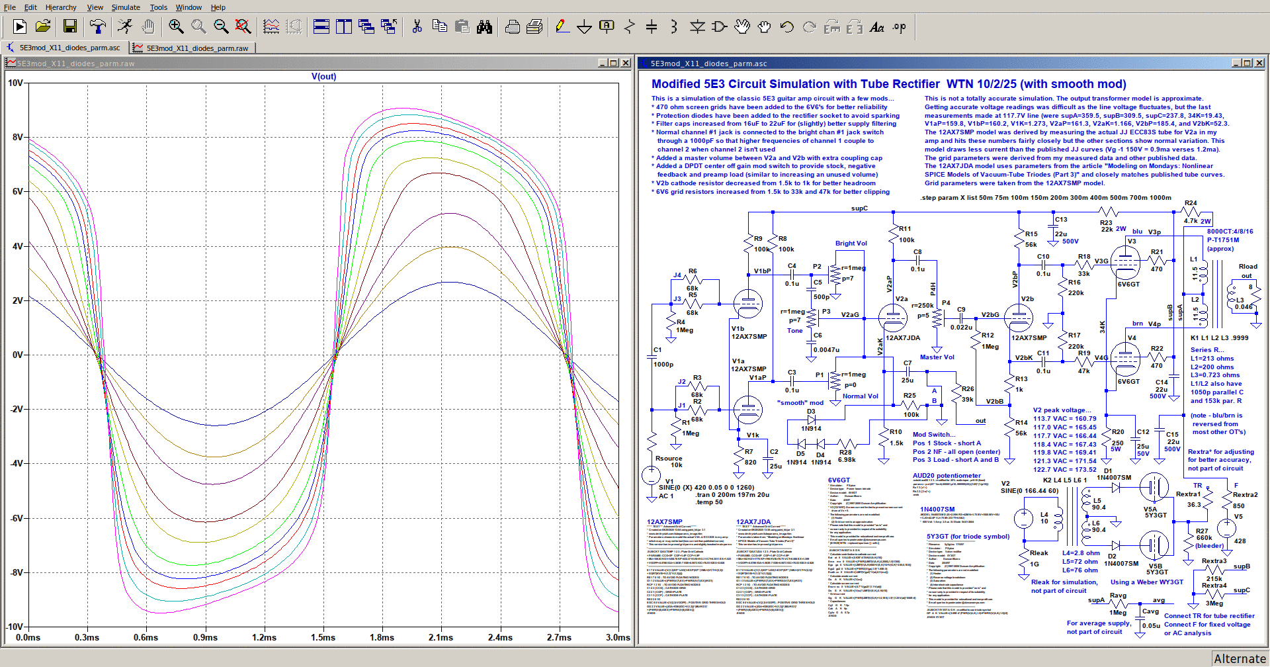Expand the Tools menu
This screenshot has width=1270, height=667.
coord(158,7)
